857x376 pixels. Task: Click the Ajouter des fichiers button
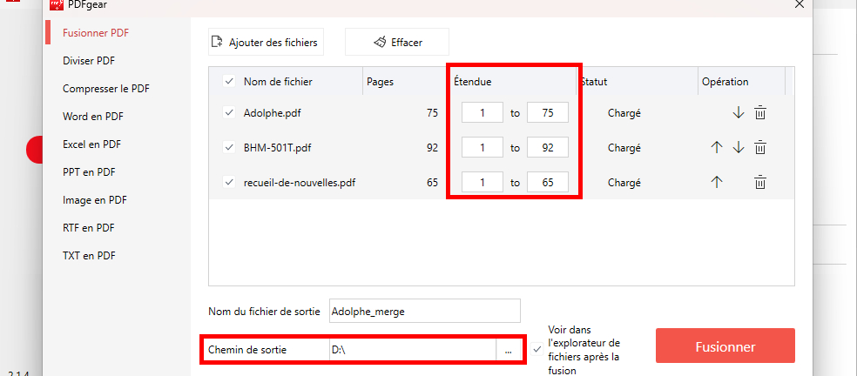[267, 42]
